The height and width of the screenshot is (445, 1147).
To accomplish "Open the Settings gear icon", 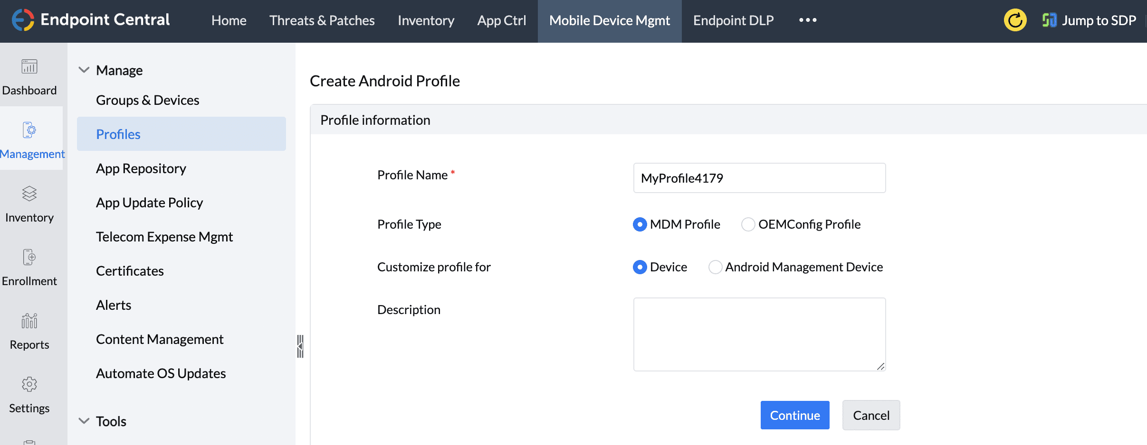I will click(29, 384).
